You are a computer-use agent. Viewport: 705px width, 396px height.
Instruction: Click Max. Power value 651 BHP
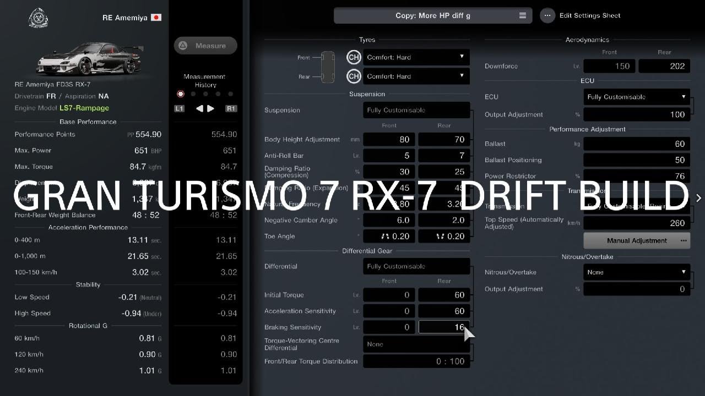[x=148, y=150]
